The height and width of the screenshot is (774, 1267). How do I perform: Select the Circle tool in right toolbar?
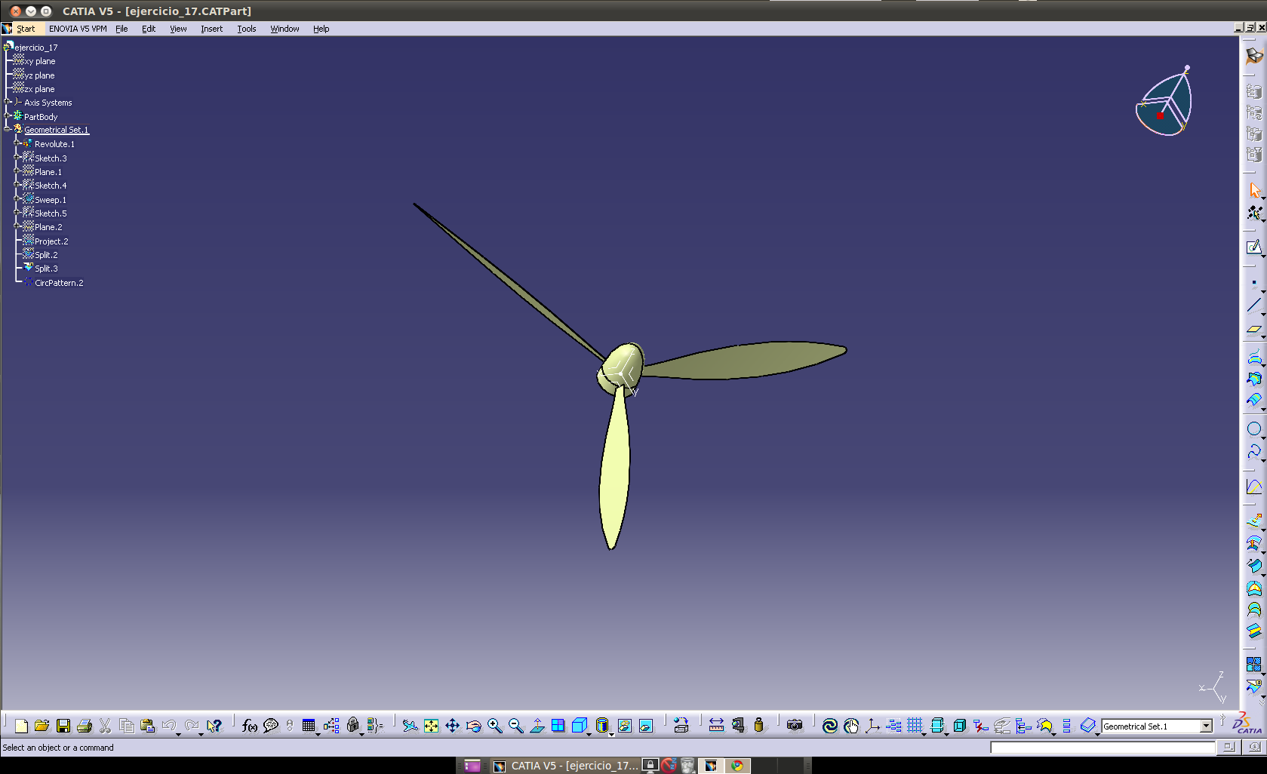1253,428
